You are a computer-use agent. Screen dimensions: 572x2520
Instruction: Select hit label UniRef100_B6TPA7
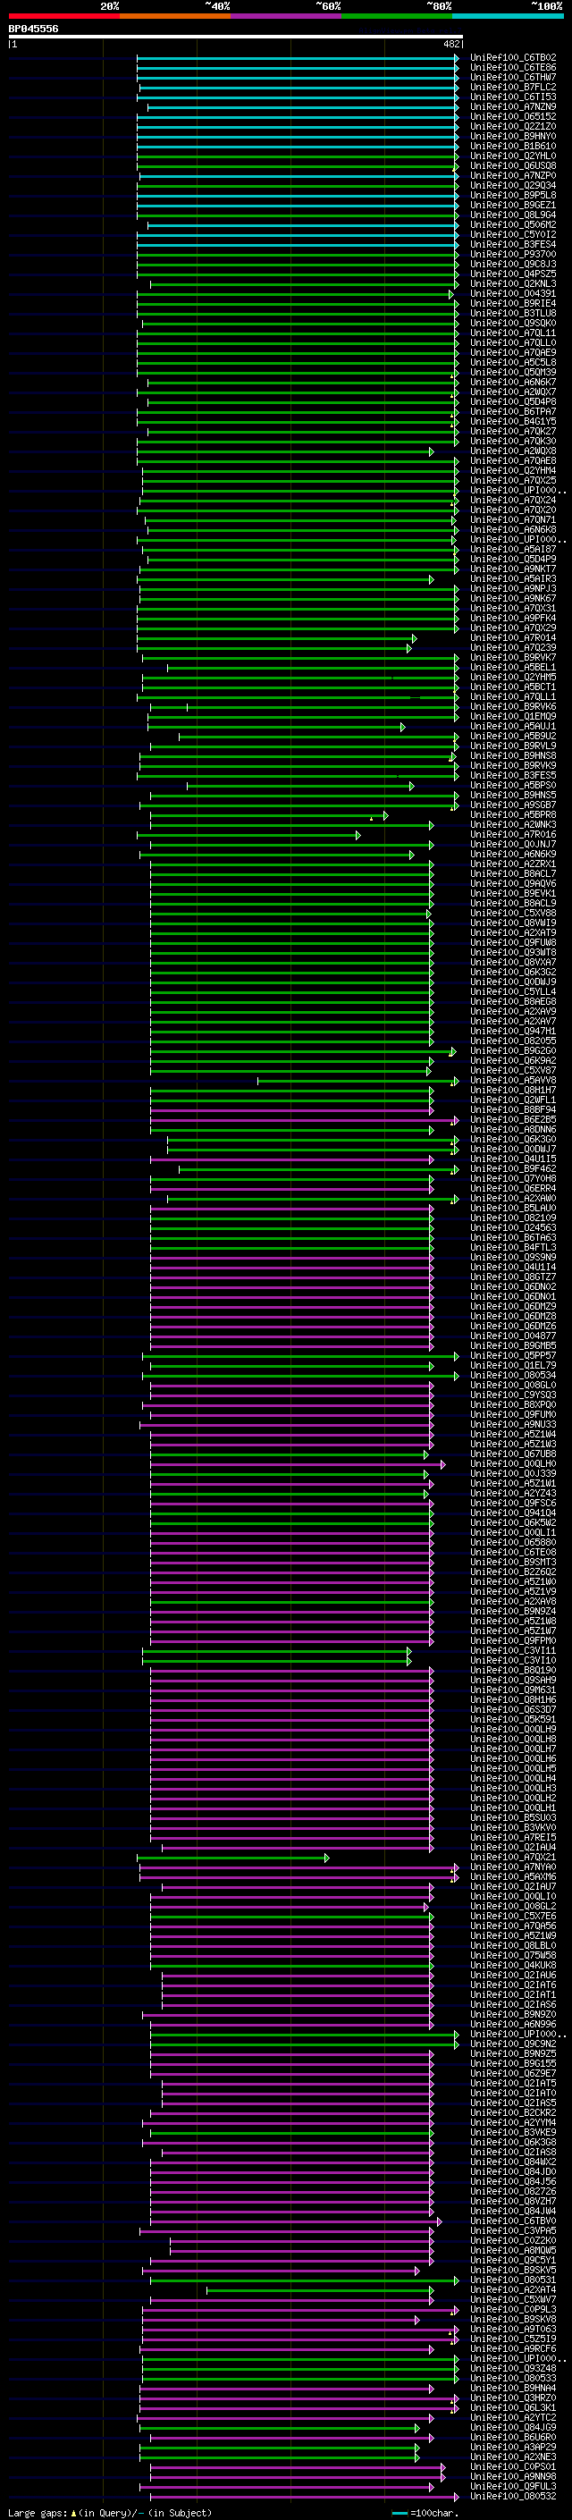pyautogui.click(x=513, y=411)
